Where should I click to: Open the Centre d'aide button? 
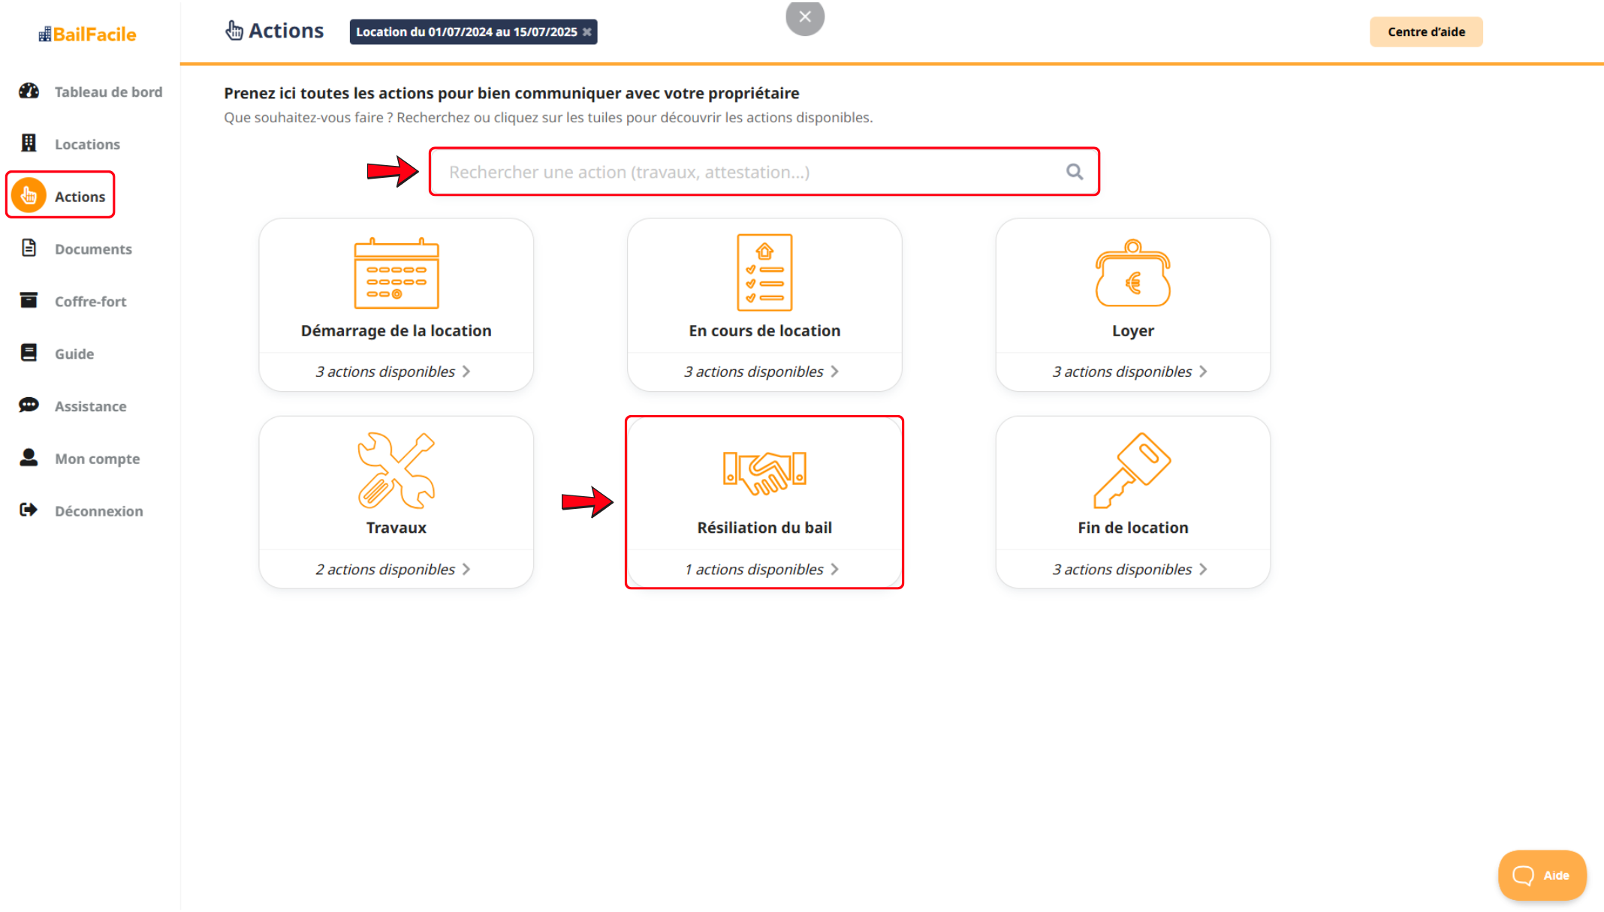(x=1425, y=32)
